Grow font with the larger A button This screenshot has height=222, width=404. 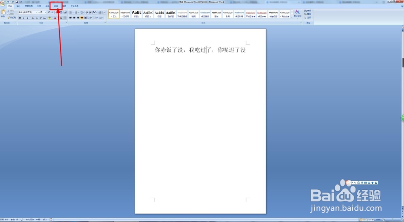pos(49,13)
